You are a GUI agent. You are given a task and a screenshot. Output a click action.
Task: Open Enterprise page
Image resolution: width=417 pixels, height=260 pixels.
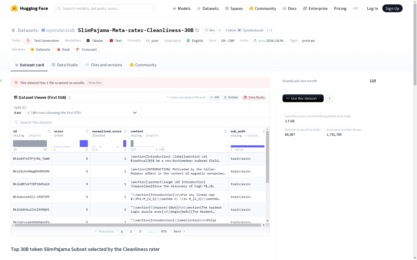pos(315,8)
